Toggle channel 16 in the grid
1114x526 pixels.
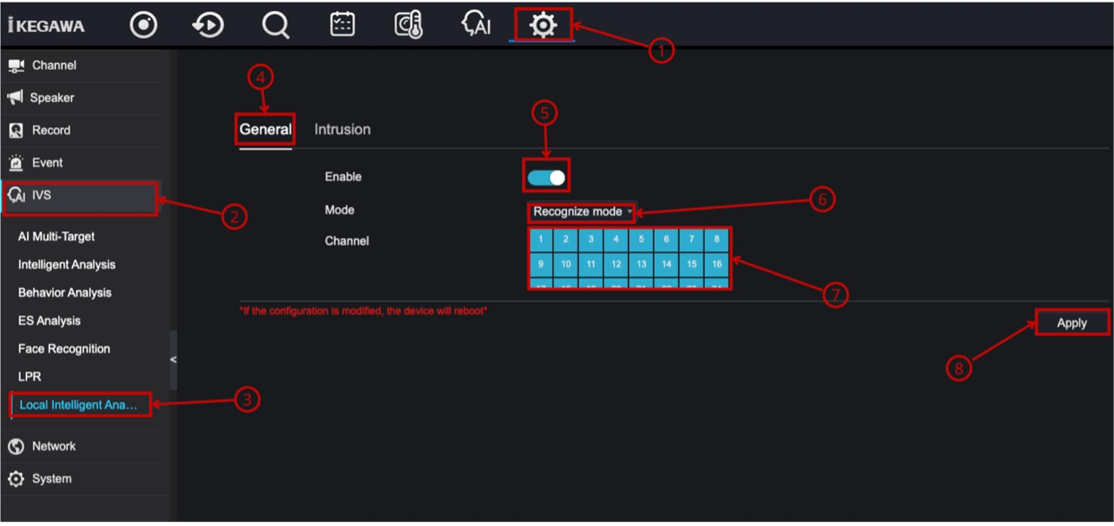pos(717,265)
